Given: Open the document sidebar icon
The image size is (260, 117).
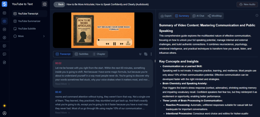Looking at the screenshot, I should [5, 63].
